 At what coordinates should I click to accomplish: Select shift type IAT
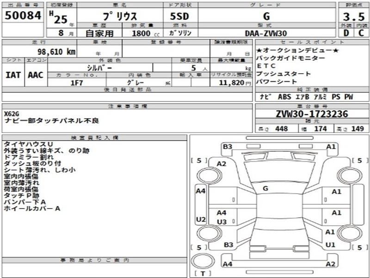13,75
